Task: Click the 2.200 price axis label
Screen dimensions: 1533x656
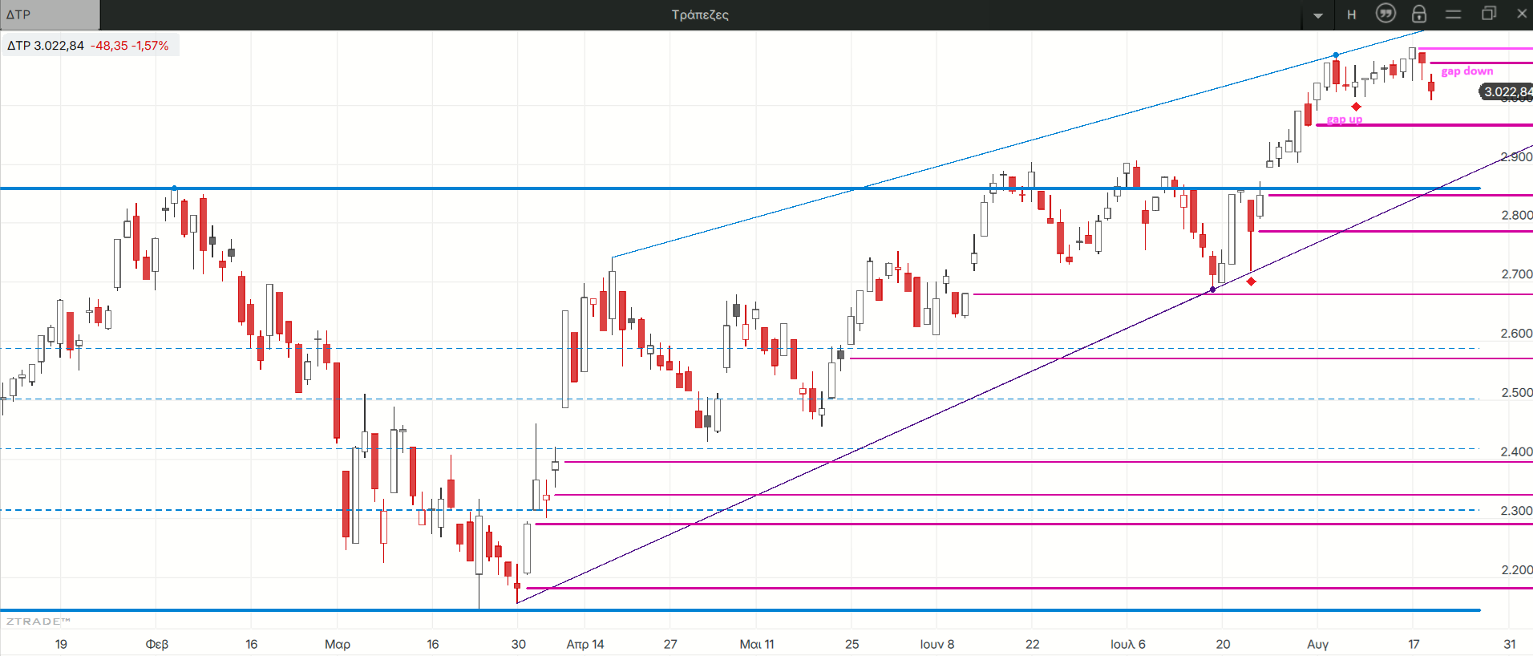Action: pyautogui.click(x=1517, y=570)
